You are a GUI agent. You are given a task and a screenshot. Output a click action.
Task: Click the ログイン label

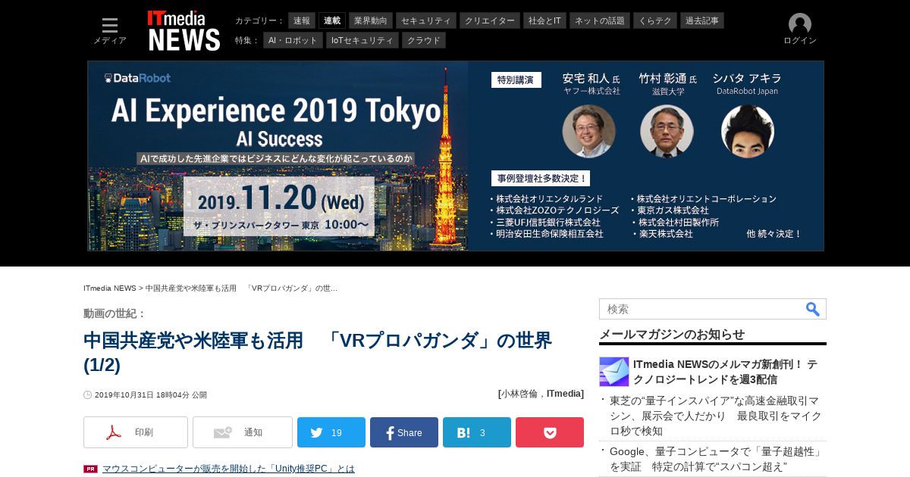click(800, 41)
